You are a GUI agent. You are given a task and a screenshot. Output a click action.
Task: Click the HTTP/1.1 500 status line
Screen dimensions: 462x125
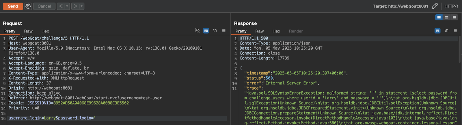[254, 38]
